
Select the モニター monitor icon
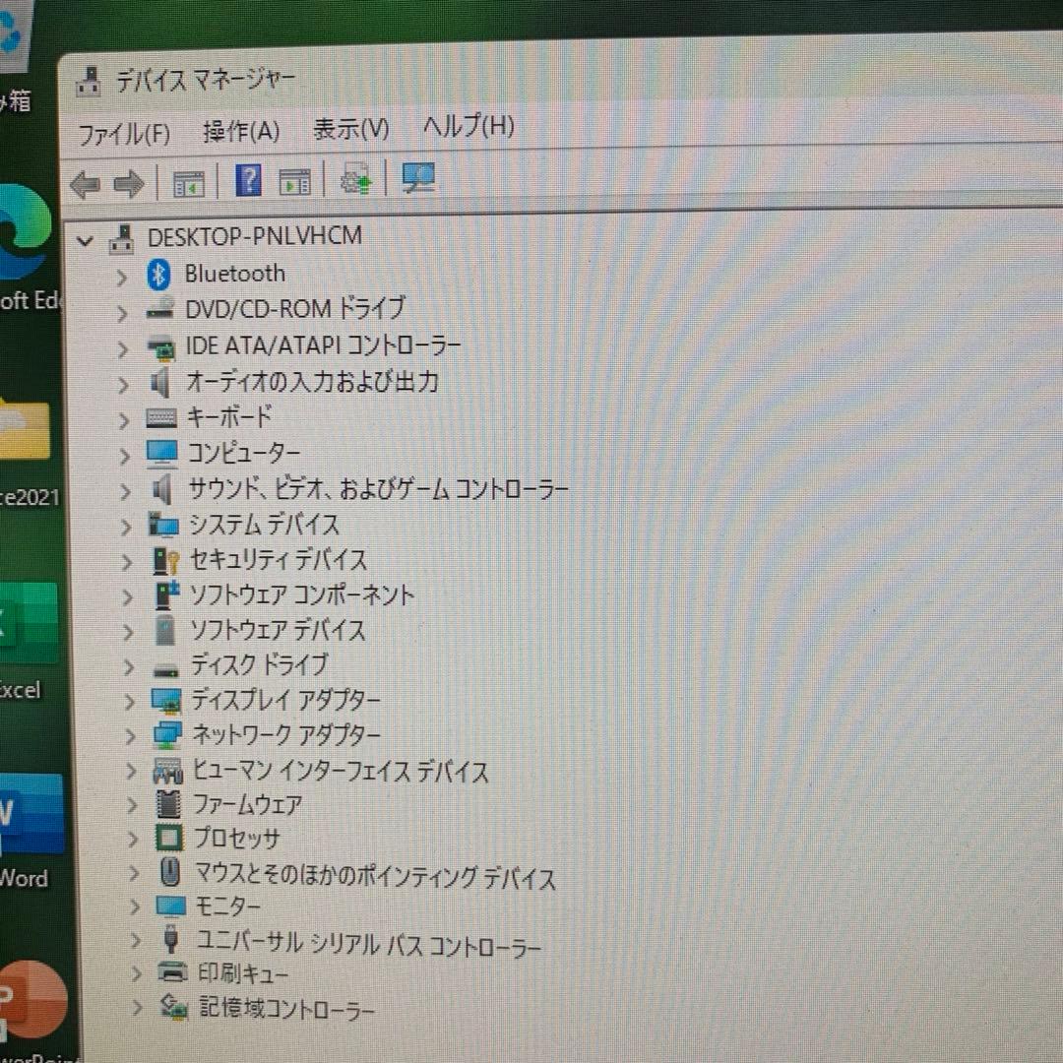[170, 906]
